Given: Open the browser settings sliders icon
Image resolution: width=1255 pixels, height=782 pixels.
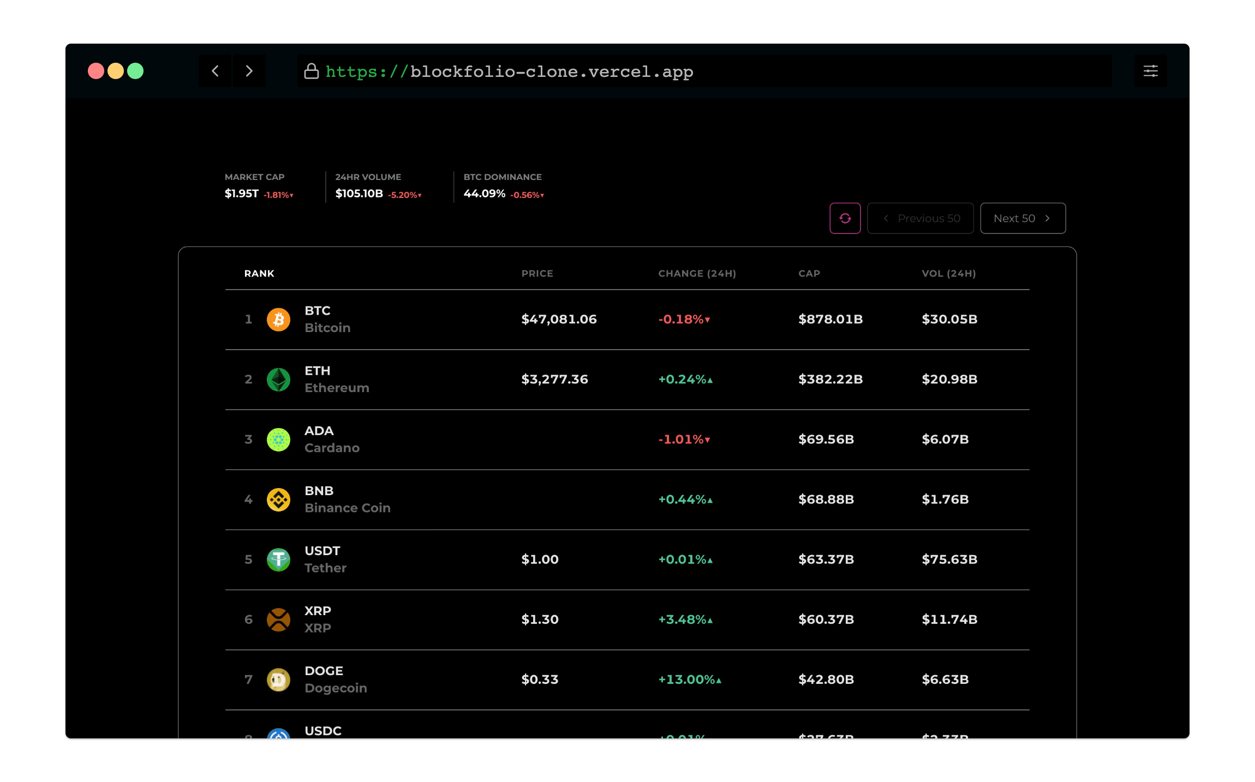Looking at the screenshot, I should click(1150, 71).
